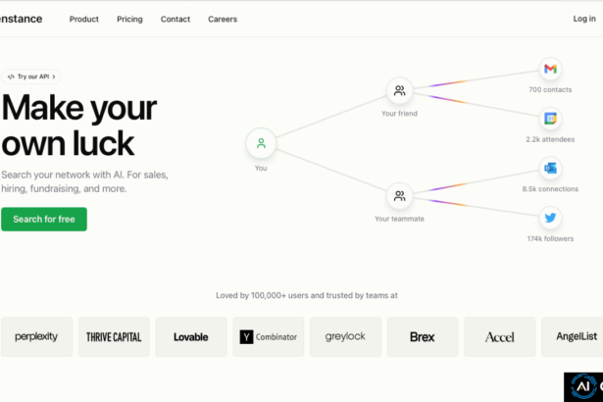Click the Log in link
Image resolution: width=603 pixels, height=402 pixels.
point(583,19)
